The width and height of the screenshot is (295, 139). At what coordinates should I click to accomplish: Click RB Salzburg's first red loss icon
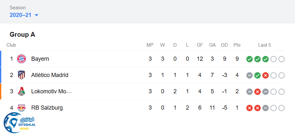(250, 108)
